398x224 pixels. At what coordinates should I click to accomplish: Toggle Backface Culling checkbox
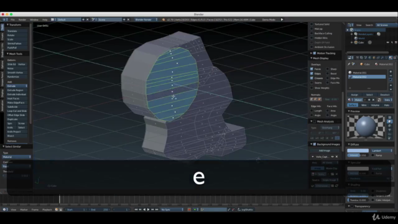[x=312, y=33]
